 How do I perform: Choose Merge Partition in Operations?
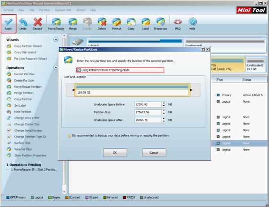[24, 93]
